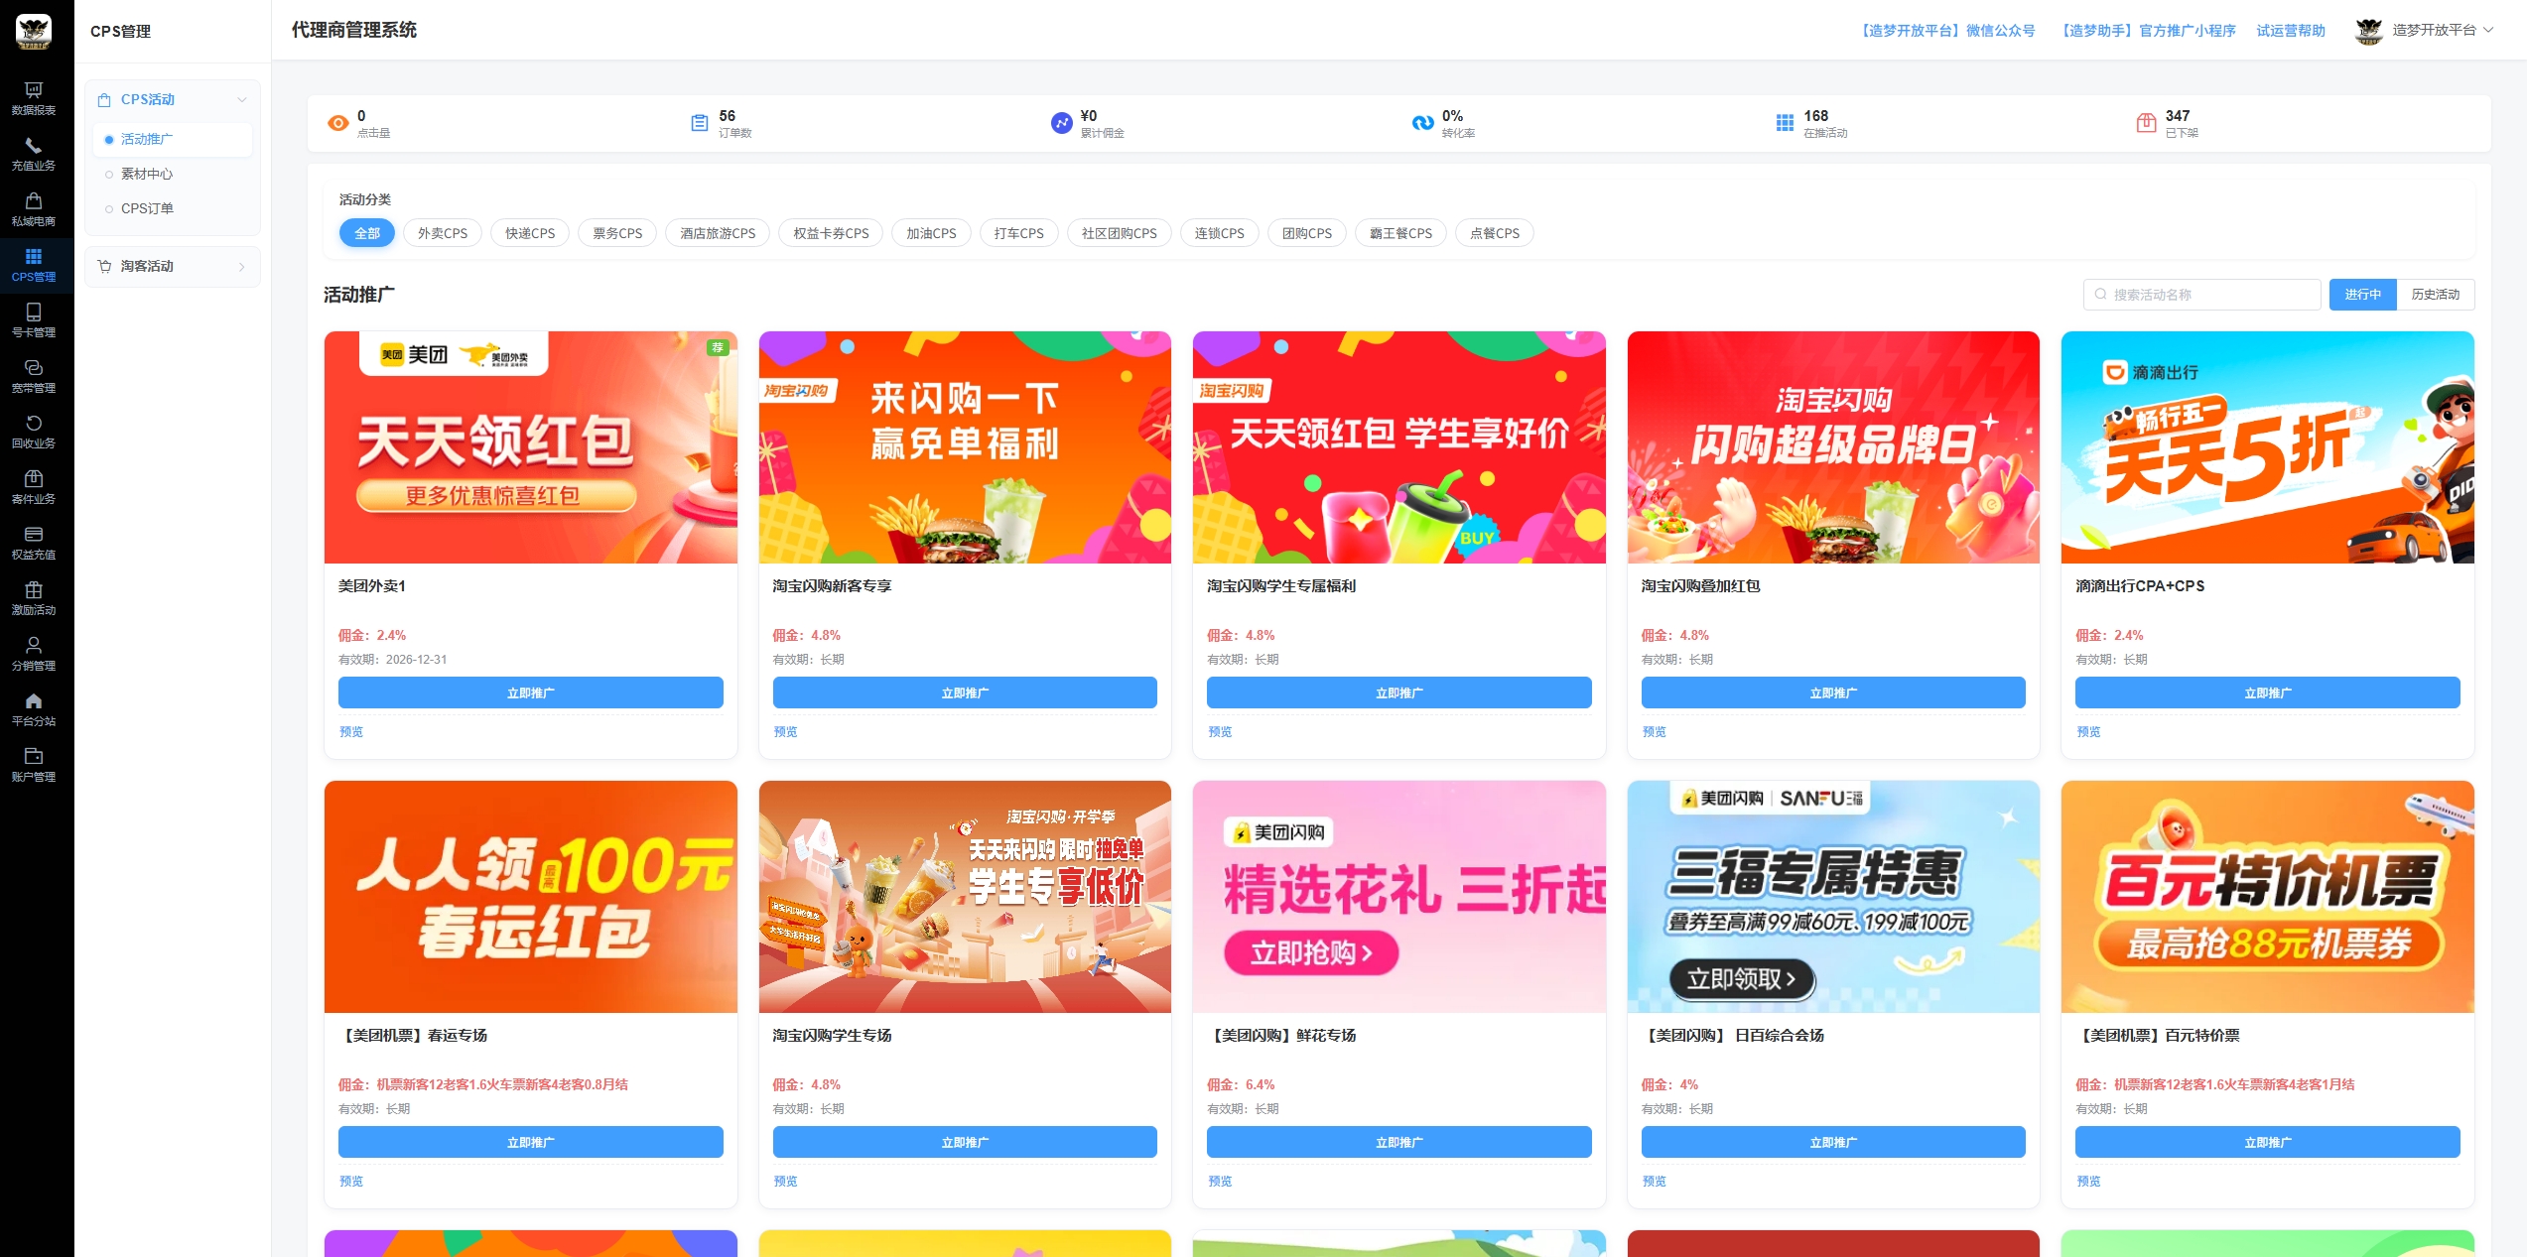Open 激励活动 sidebar item
This screenshot has width=2527, height=1257.
point(34,598)
